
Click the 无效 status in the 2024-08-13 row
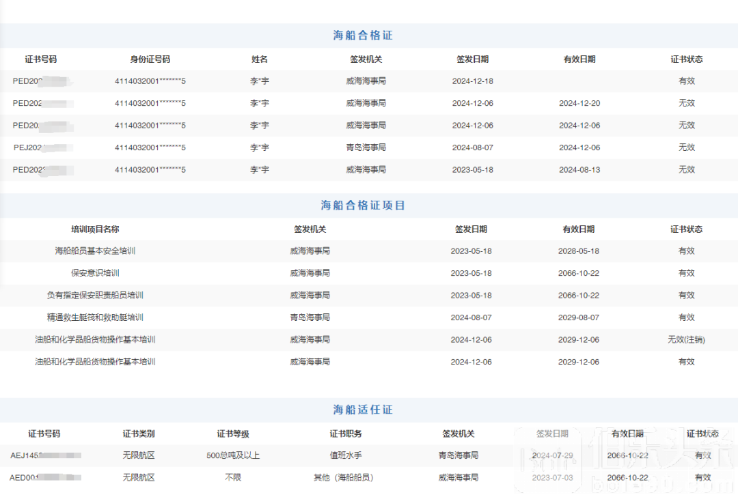click(x=687, y=170)
